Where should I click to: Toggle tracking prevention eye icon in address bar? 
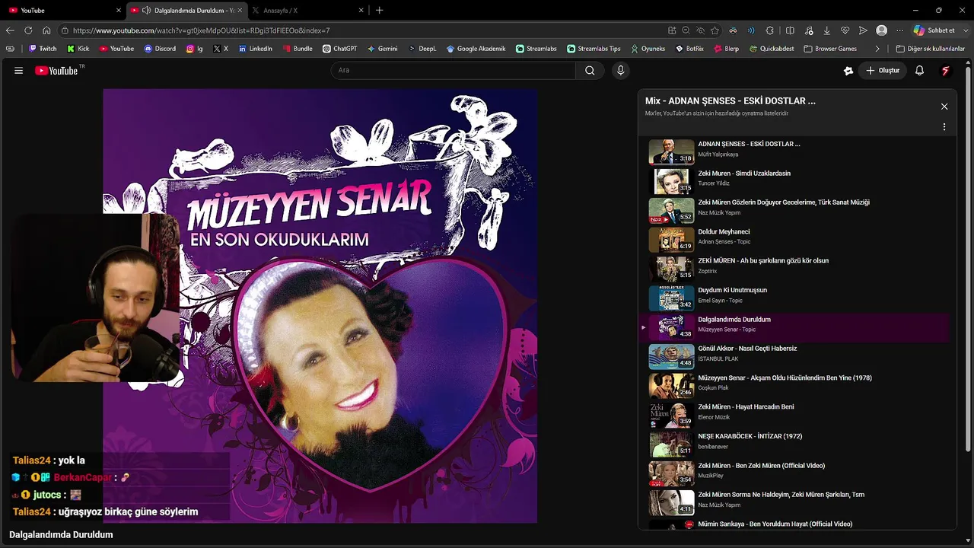pos(700,30)
